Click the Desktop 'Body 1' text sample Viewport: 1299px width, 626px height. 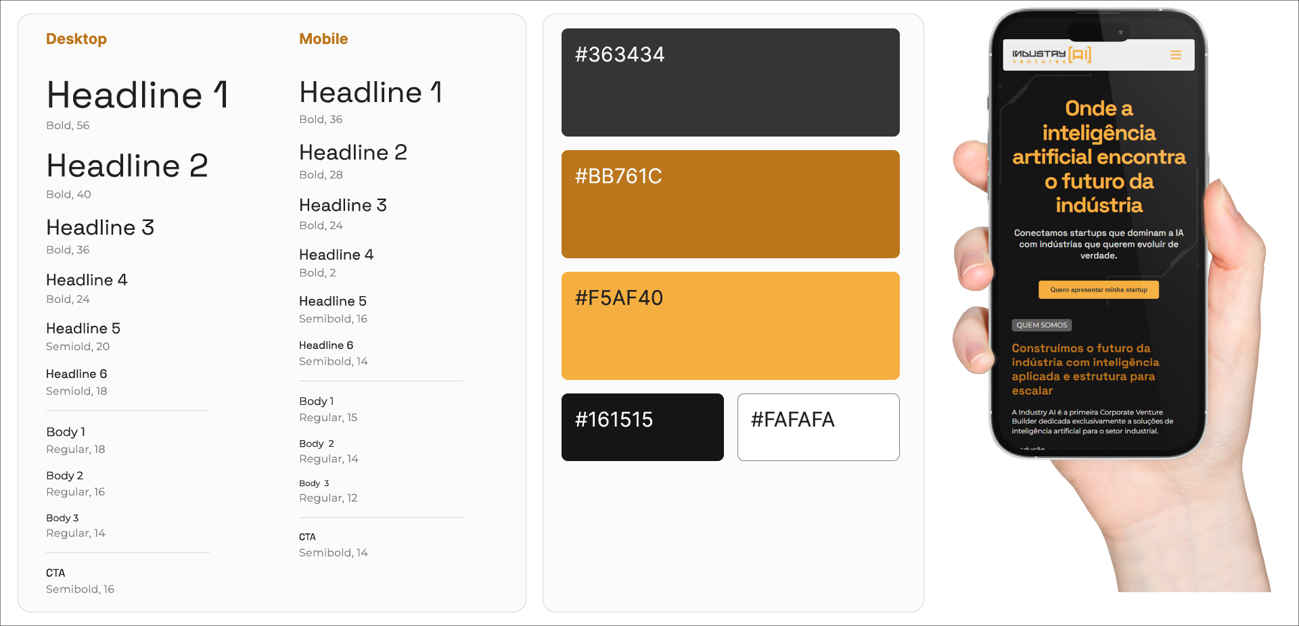click(66, 432)
